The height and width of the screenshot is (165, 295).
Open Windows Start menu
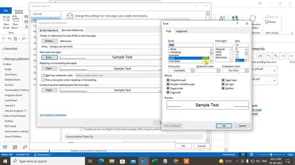click(x=5, y=161)
